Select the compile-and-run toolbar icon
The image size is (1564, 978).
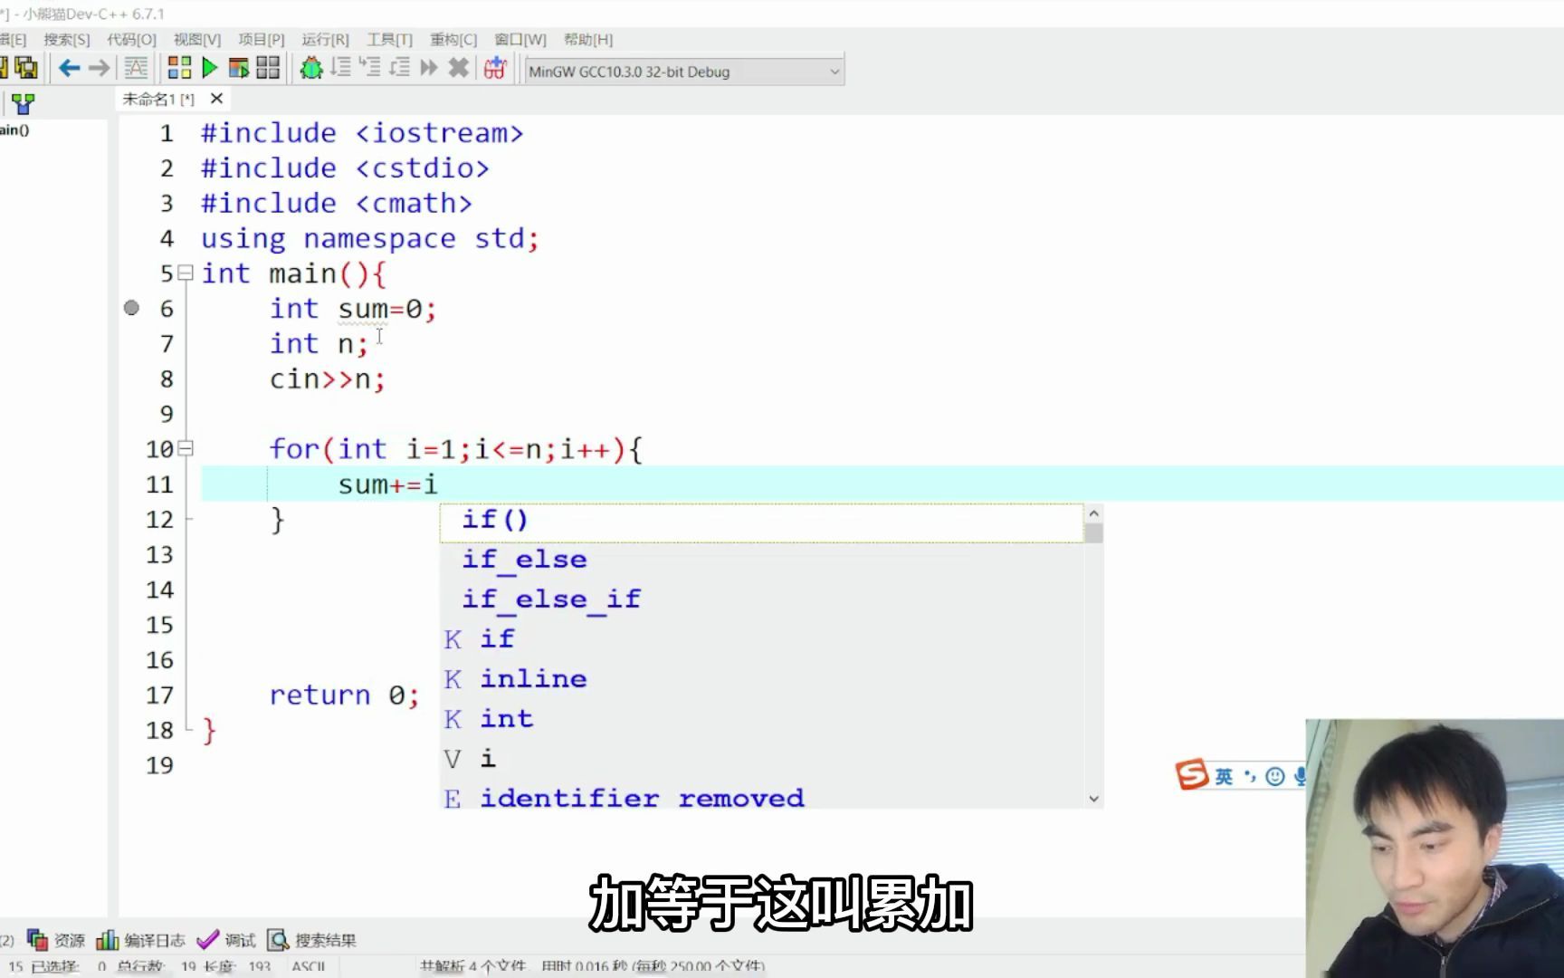(240, 68)
